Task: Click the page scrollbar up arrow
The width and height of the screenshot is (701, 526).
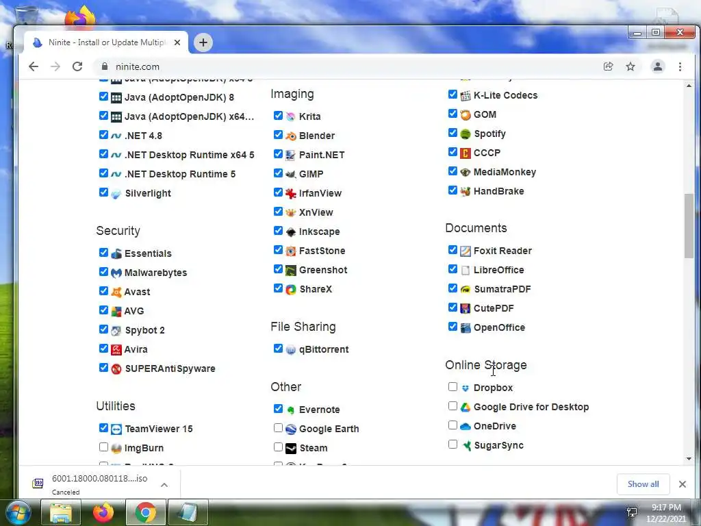Action: 689,85
